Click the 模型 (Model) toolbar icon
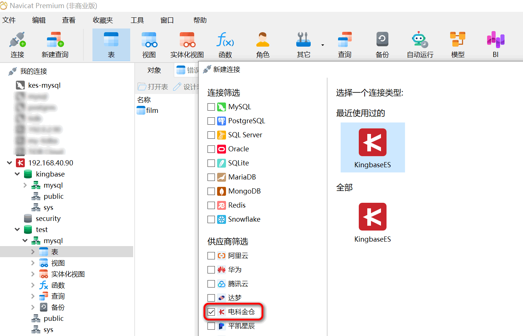This screenshot has height=336, width=523. 458,45
